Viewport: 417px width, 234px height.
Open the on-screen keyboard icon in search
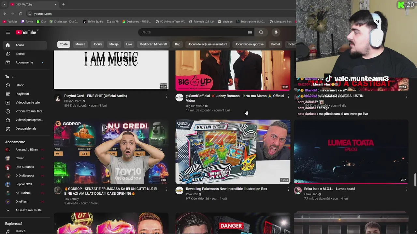(x=250, y=32)
